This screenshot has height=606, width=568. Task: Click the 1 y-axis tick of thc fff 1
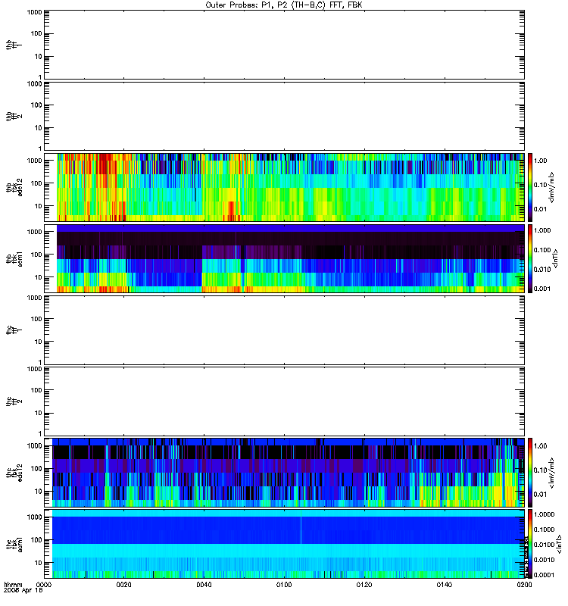coord(40,362)
